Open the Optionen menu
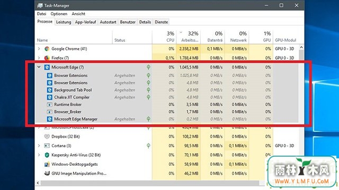Viewport: 339px width, 190px height. [x=59, y=14]
